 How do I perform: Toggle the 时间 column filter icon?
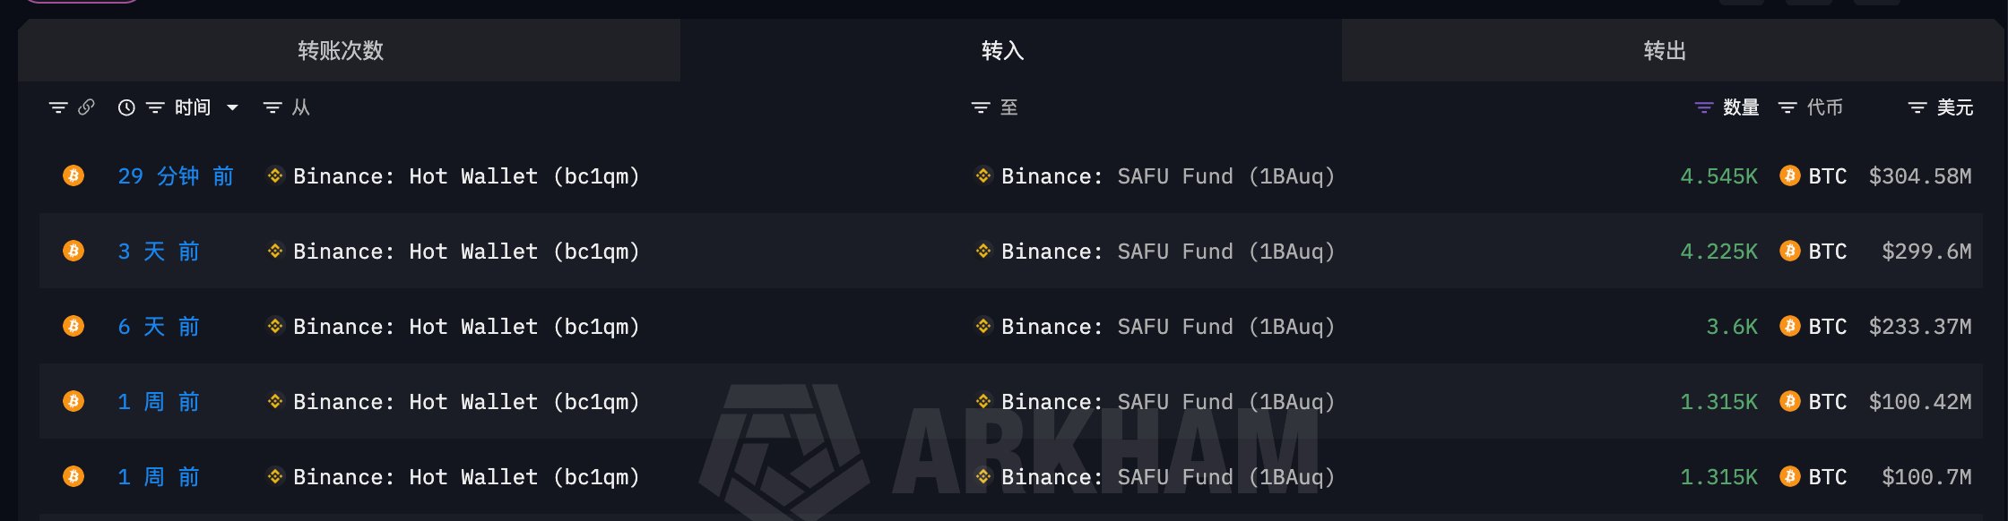(x=155, y=107)
